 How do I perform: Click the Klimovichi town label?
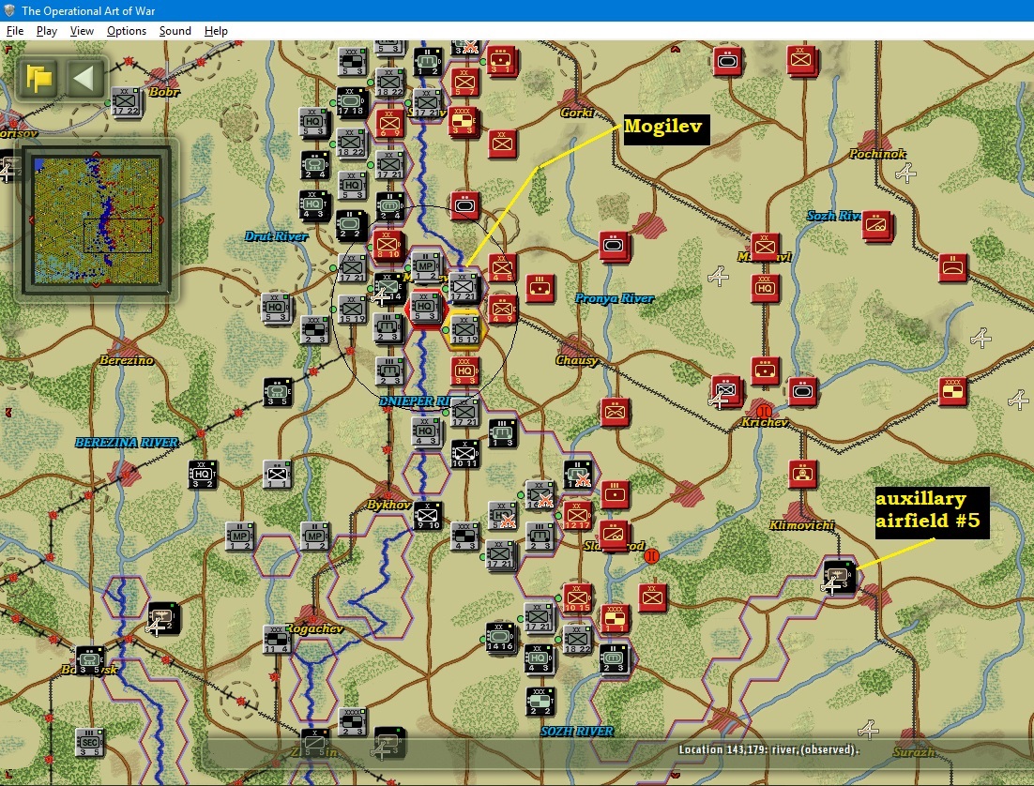point(802,525)
